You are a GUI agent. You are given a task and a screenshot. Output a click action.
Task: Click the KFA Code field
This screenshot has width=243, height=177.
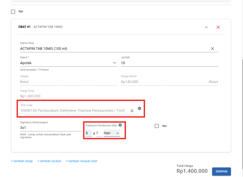coord(73,111)
